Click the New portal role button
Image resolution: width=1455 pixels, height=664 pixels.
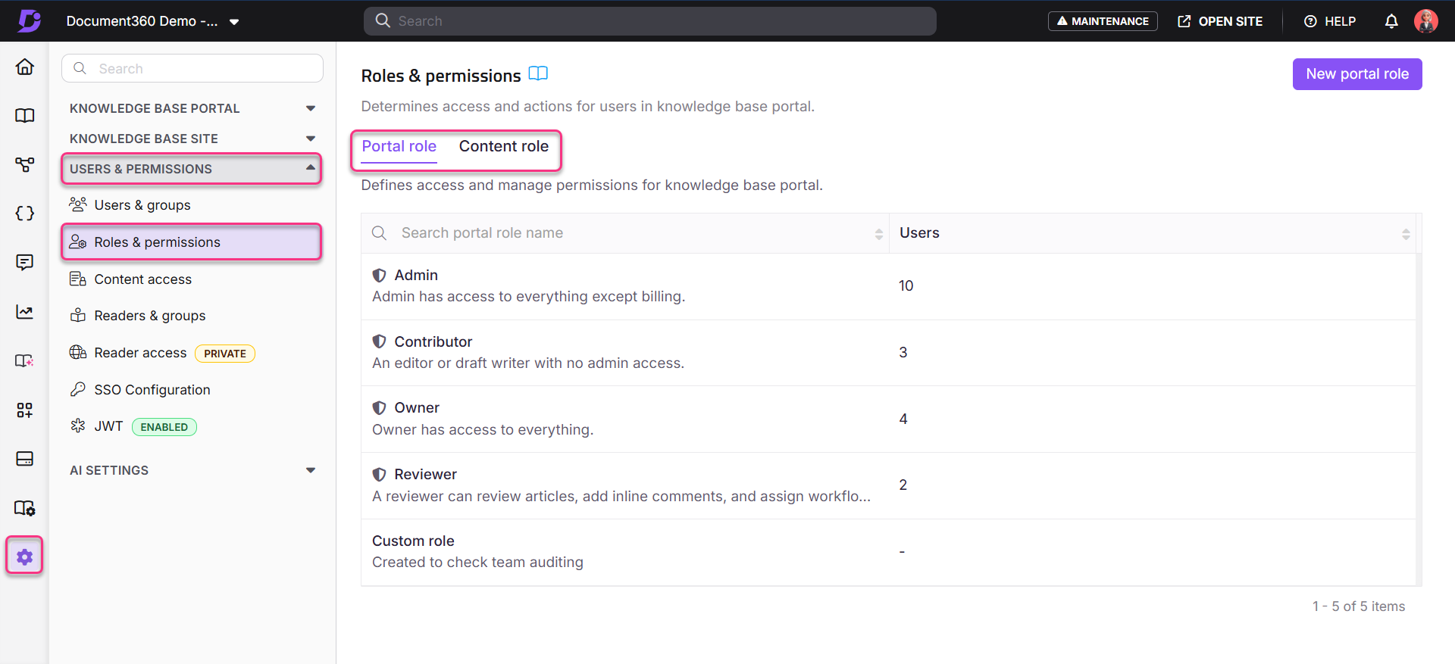tap(1357, 74)
